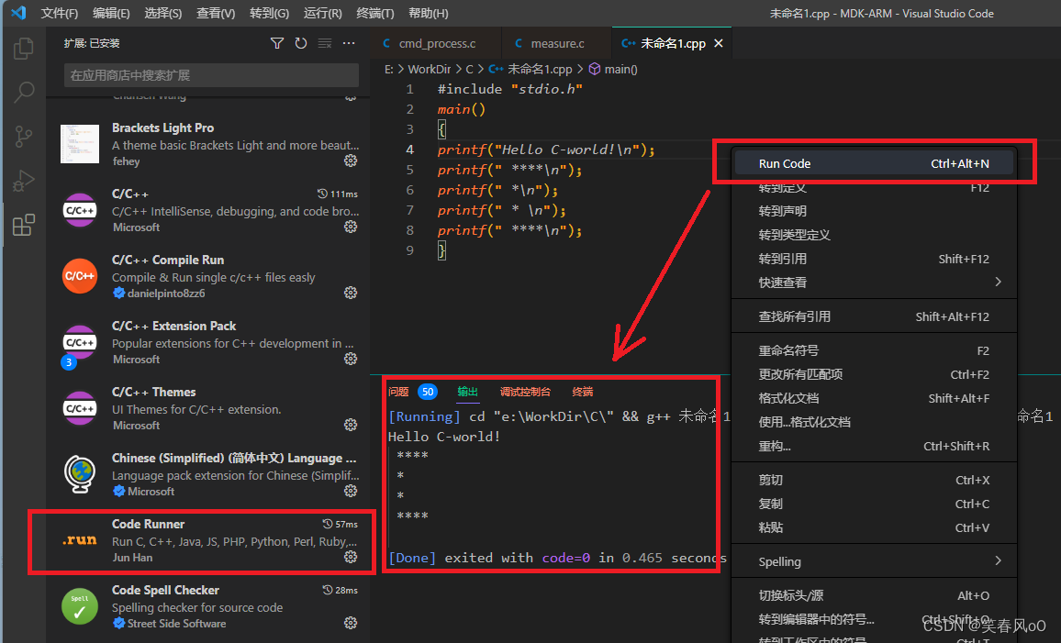Select 格式化文档 in context menu

874,398
